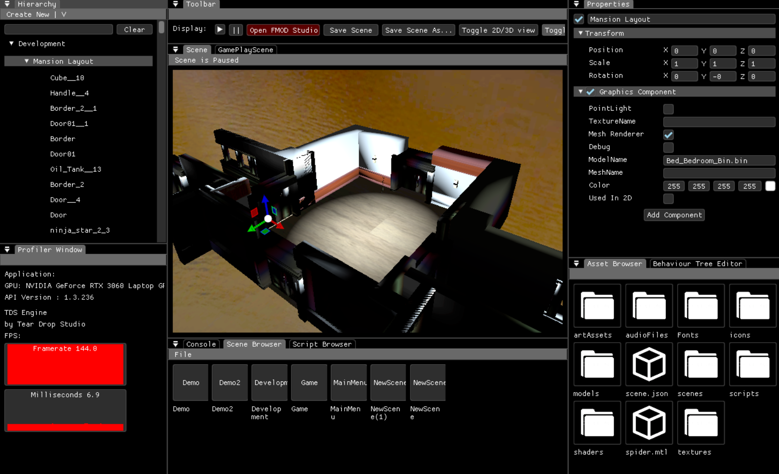This screenshot has height=474, width=779.
Task: Open the Script Browser tab
Action: [x=322, y=344]
